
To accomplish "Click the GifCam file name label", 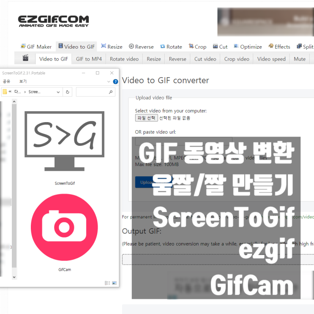I will 65,270.
